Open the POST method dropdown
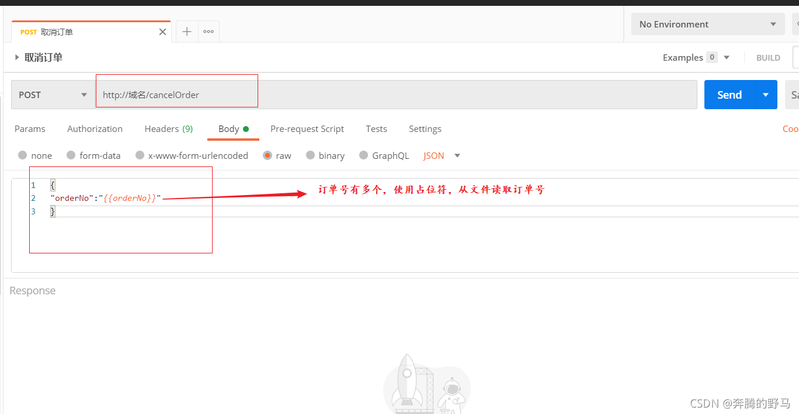The width and height of the screenshot is (799, 414). (x=53, y=95)
